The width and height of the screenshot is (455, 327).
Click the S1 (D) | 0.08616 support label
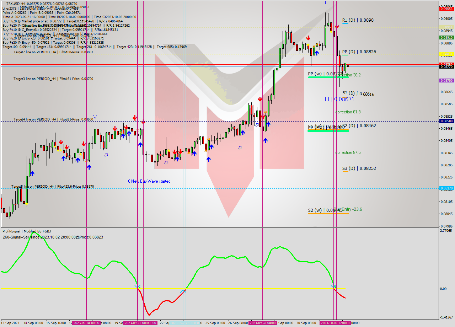(358, 94)
